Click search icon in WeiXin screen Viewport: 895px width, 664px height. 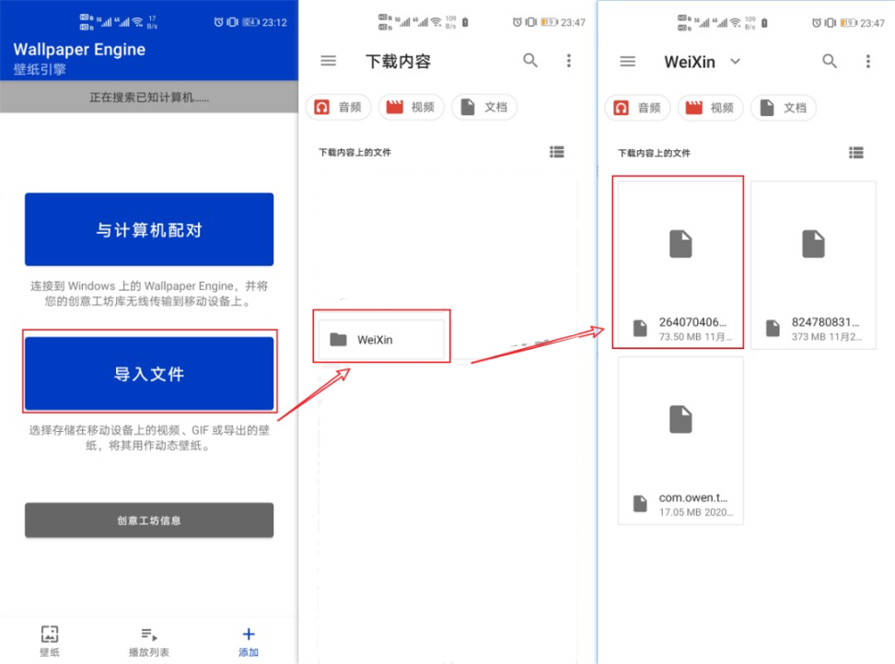pyautogui.click(x=830, y=62)
